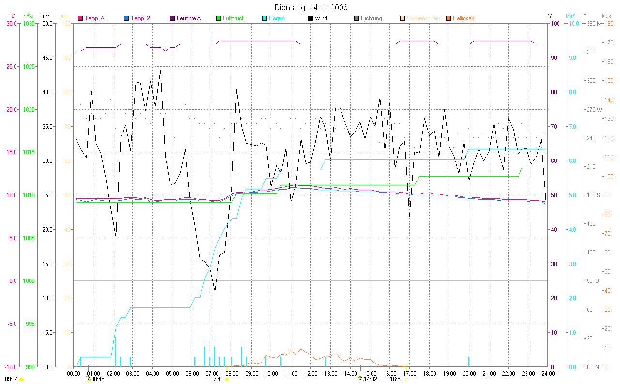
Task: Click the 'Feuchte A.' legend label
Action: 189,18
